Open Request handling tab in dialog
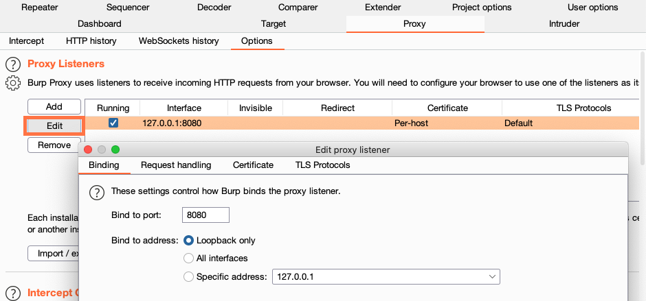Viewport: 646px width, 301px height. [x=176, y=165]
